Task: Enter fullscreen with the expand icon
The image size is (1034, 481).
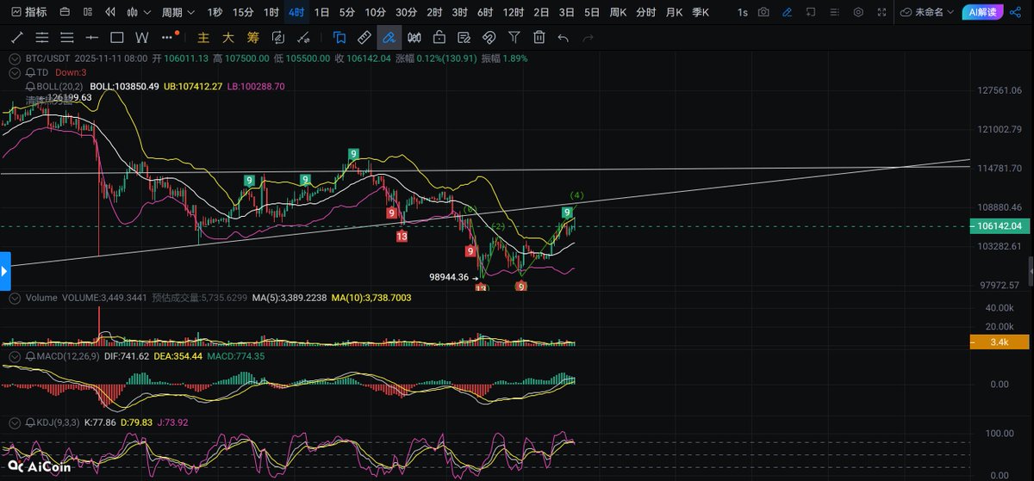Action: click(881, 12)
